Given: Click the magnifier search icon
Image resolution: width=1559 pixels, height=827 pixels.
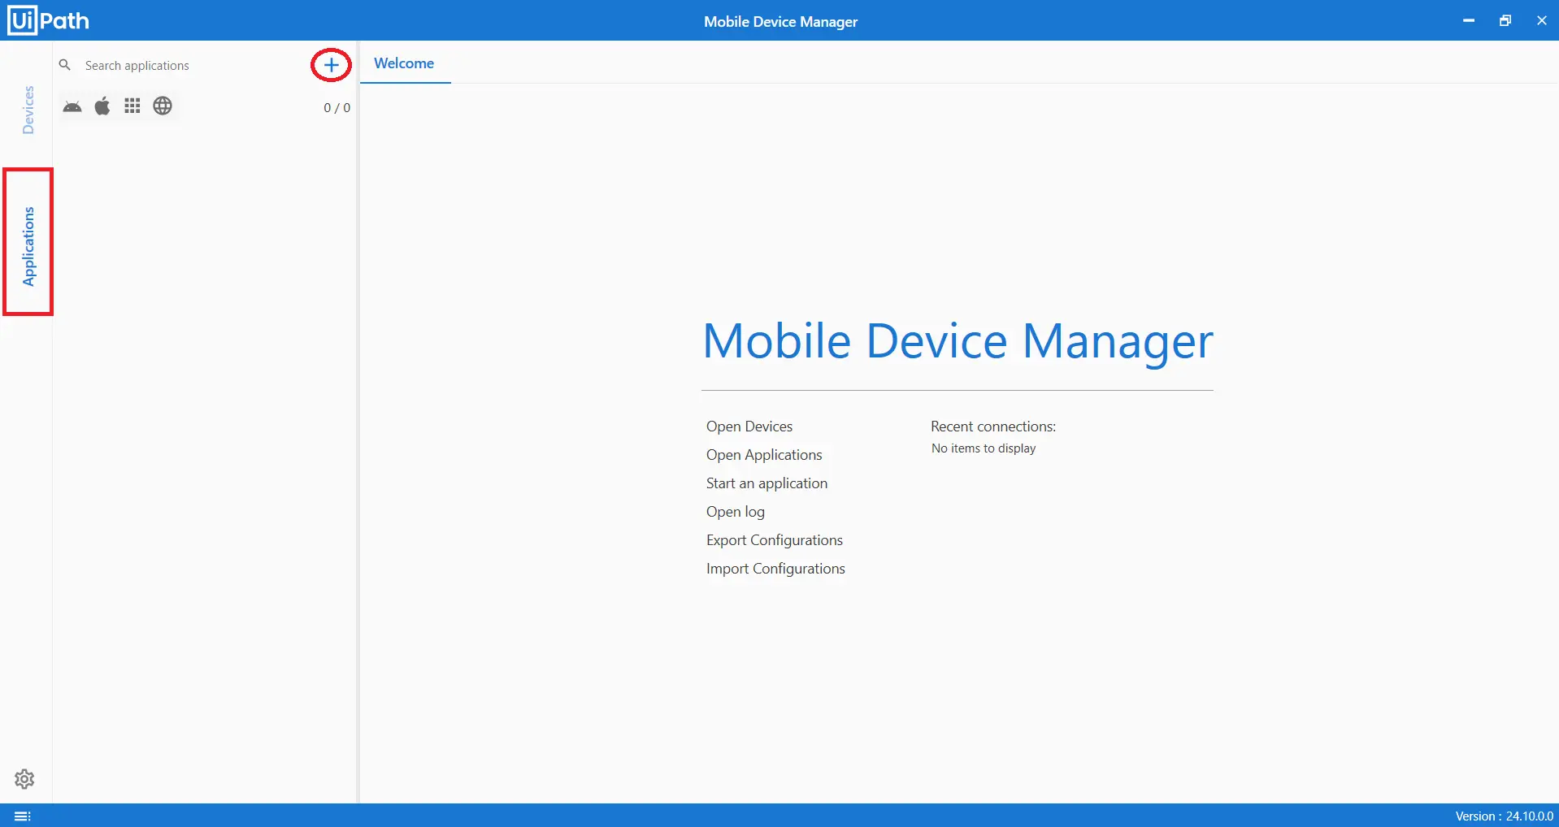Looking at the screenshot, I should pyautogui.click(x=65, y=65).
